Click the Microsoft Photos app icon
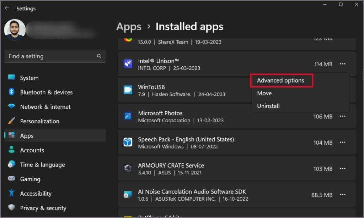 coord(128,116)
